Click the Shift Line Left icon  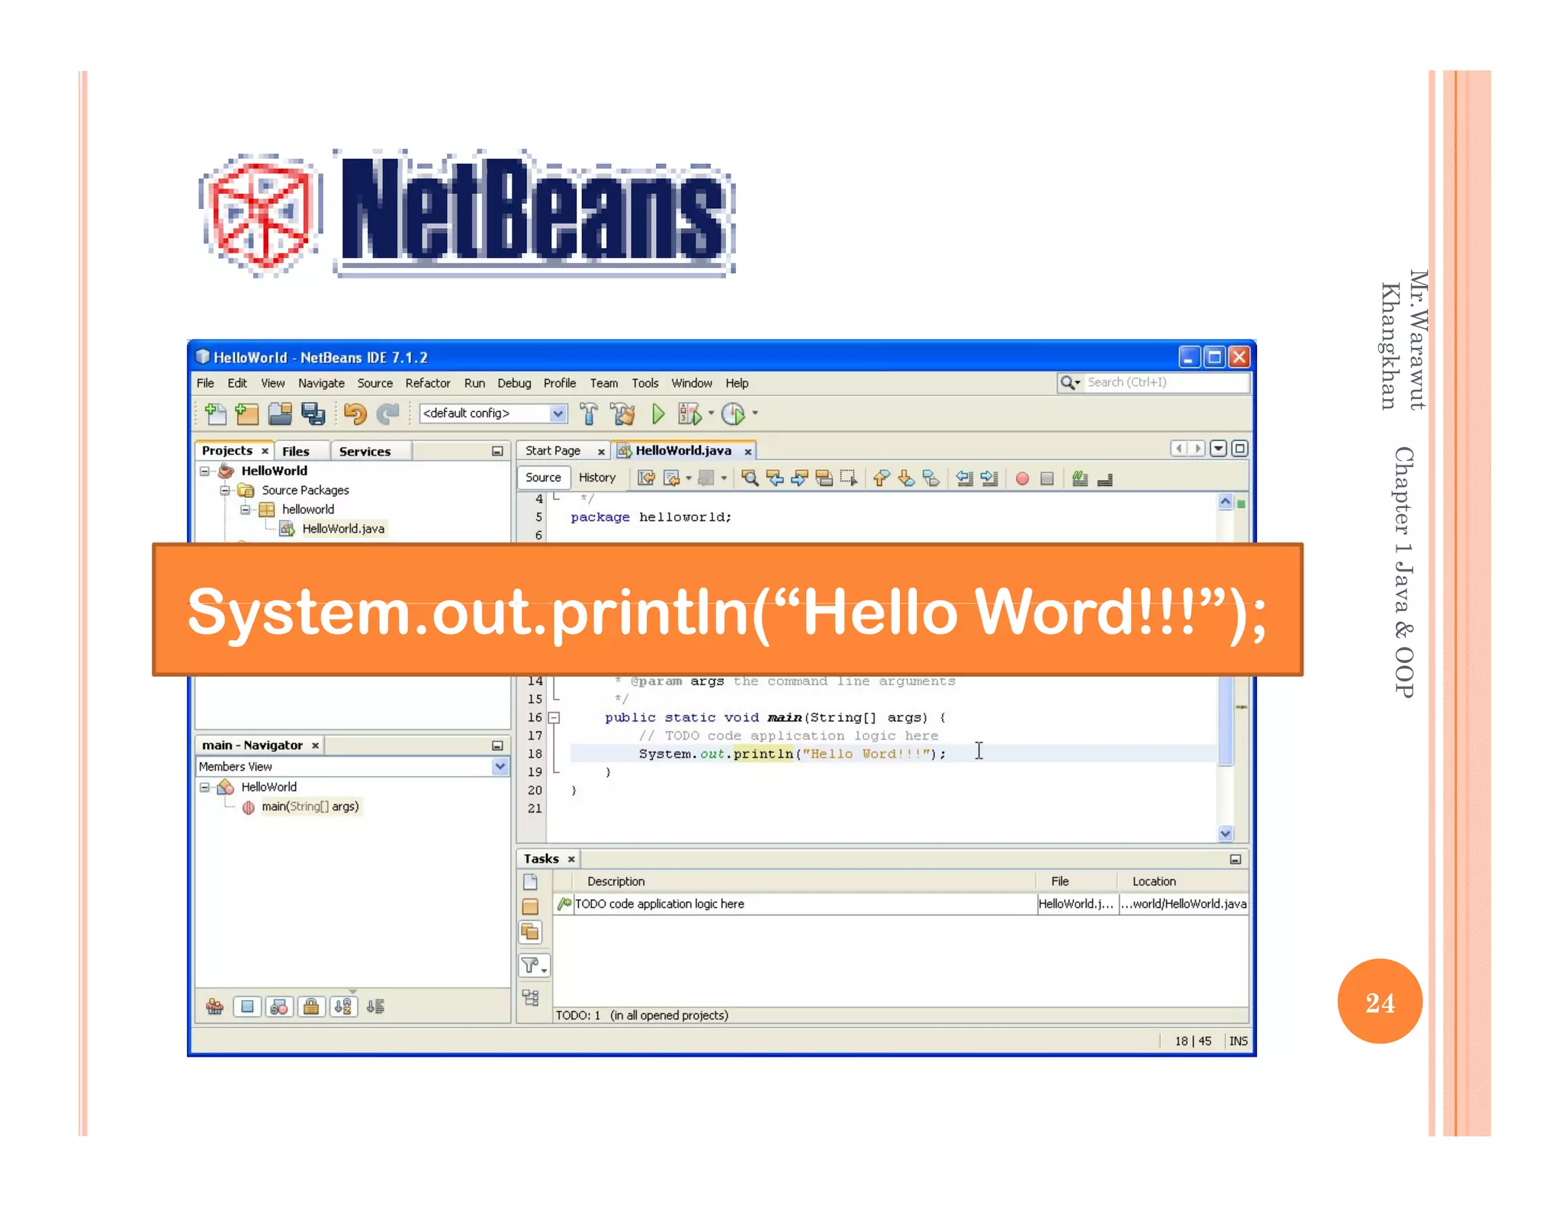point(964,478)
